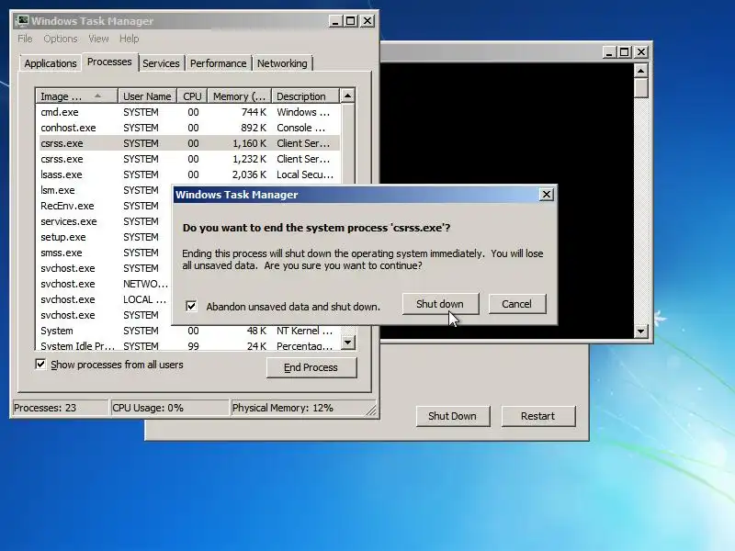Sort by Description column header
Viewport: 735px width, 551px height.
pos(305,96)
